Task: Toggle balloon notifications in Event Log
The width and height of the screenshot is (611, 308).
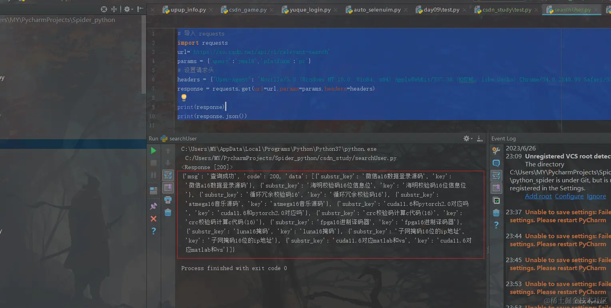Action: pyautogui.click(x=496, y=163)
